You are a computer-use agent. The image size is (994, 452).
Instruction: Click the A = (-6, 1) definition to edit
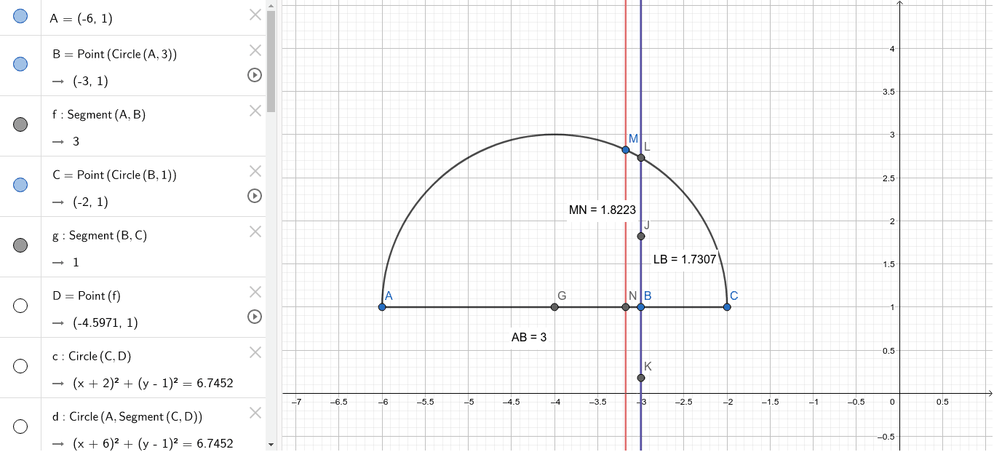tap(80, 18)
